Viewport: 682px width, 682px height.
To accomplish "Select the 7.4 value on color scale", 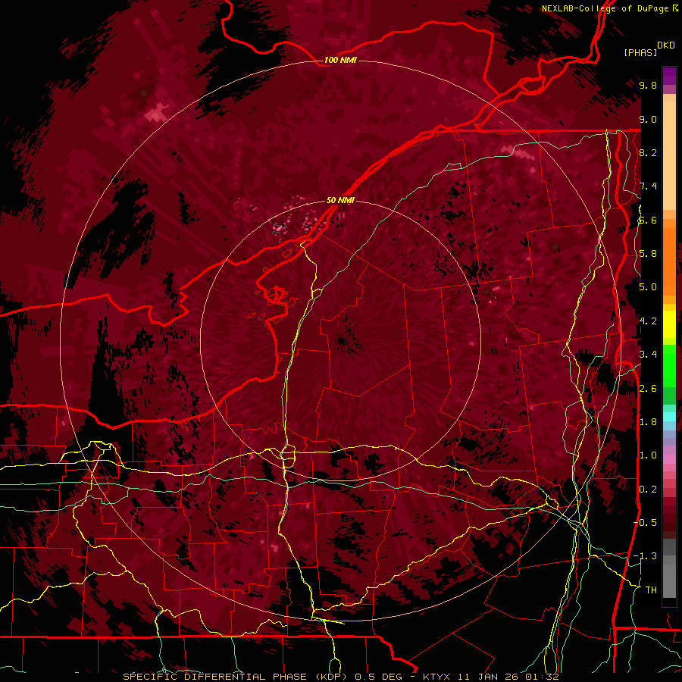I will tap(648, 186).
